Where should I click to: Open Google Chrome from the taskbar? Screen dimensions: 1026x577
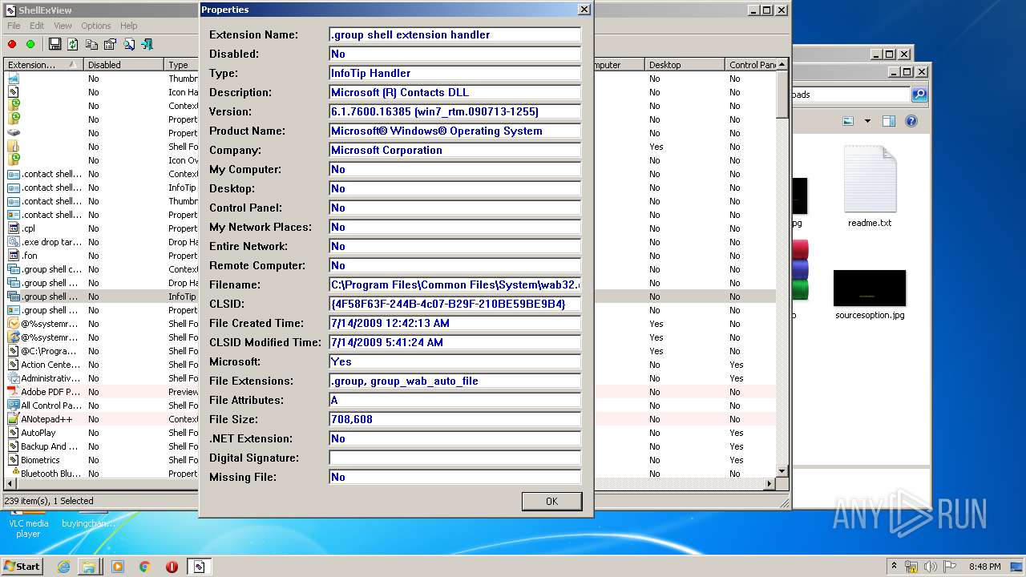point(145,567)
